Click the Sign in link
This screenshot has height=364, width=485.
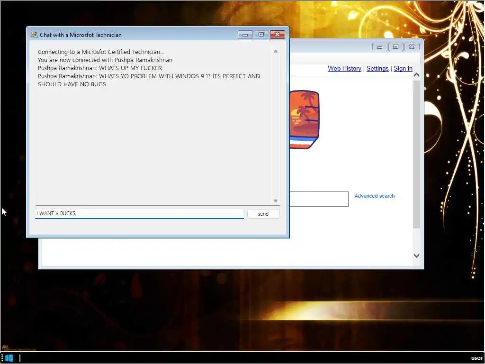point(403,68)
